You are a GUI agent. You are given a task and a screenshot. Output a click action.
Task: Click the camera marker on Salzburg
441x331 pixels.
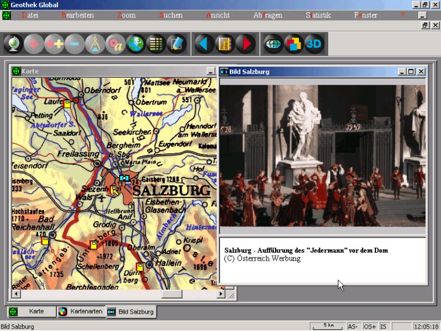coord(124,178)
